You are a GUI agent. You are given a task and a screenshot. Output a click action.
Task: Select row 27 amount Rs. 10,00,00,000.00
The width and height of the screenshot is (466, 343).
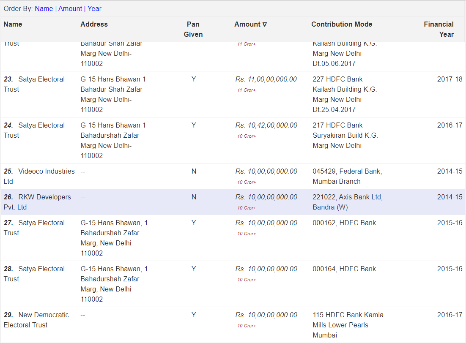pos(266,223)
